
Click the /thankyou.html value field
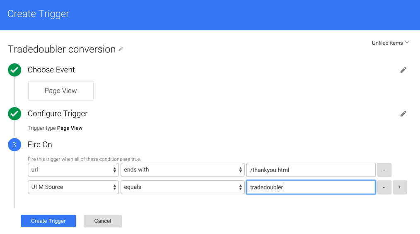click(311, 170)
